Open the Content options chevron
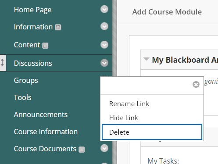The width and height of the screenshot is (218, 164). point(104,45)
